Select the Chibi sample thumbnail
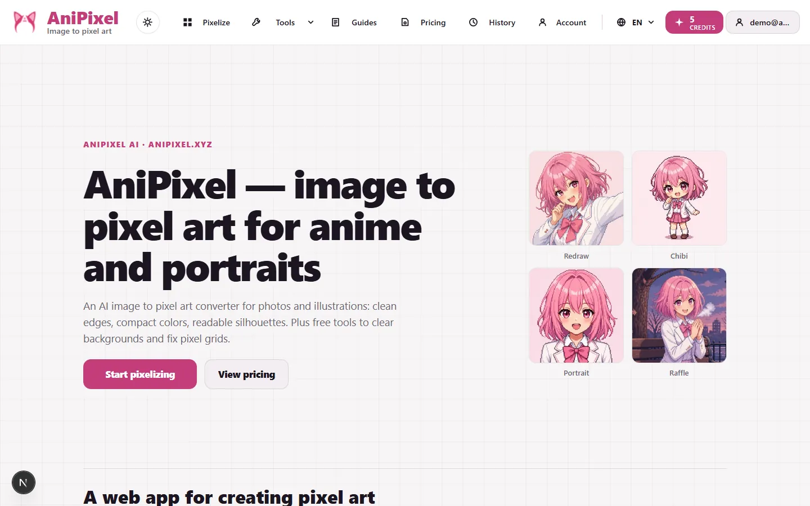Viewport: 810px width, 506px height. pos(679,198)
